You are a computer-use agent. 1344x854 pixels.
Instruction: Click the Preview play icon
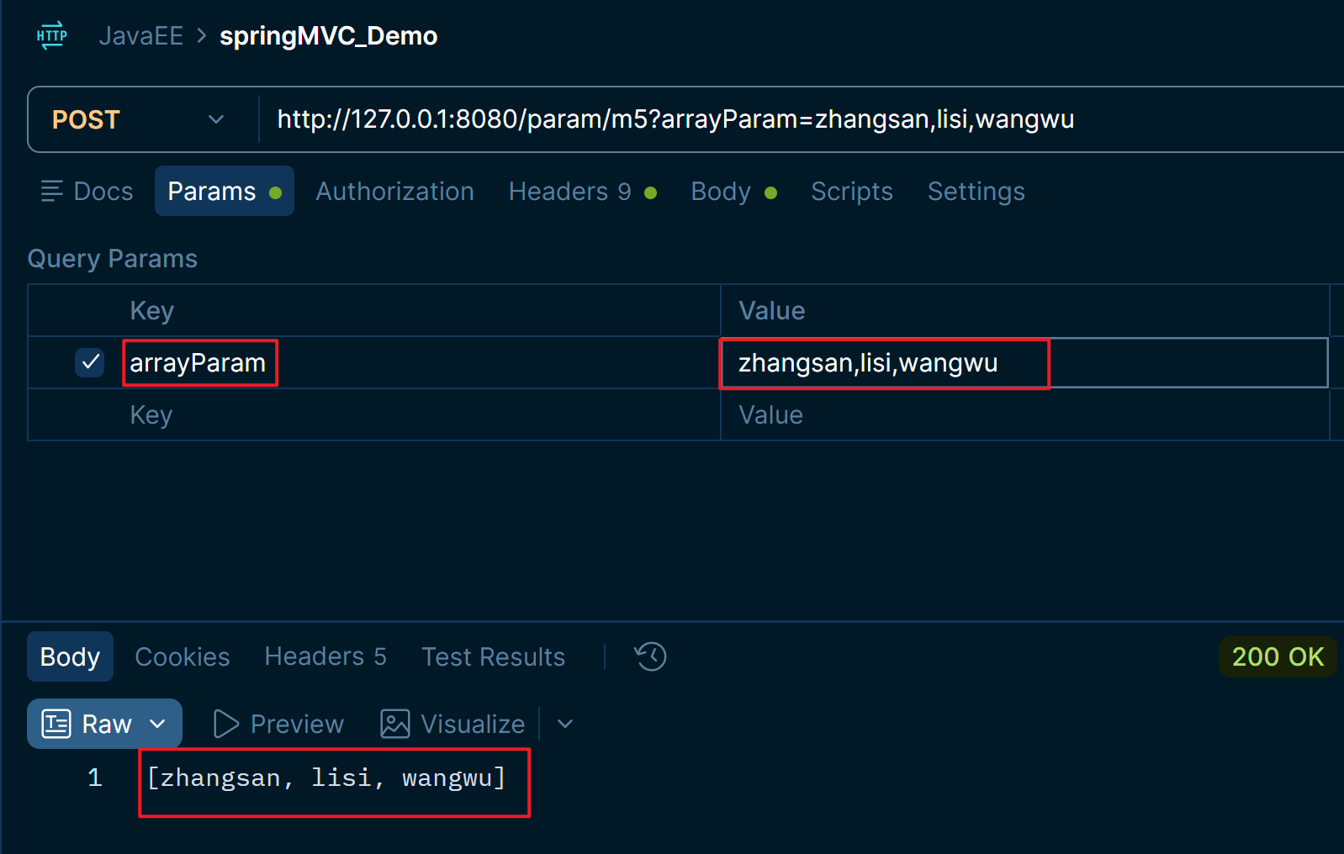225,724
